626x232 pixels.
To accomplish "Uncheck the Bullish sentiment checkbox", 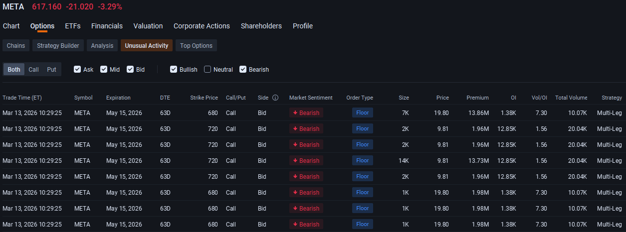I will (x=174, y=69).
